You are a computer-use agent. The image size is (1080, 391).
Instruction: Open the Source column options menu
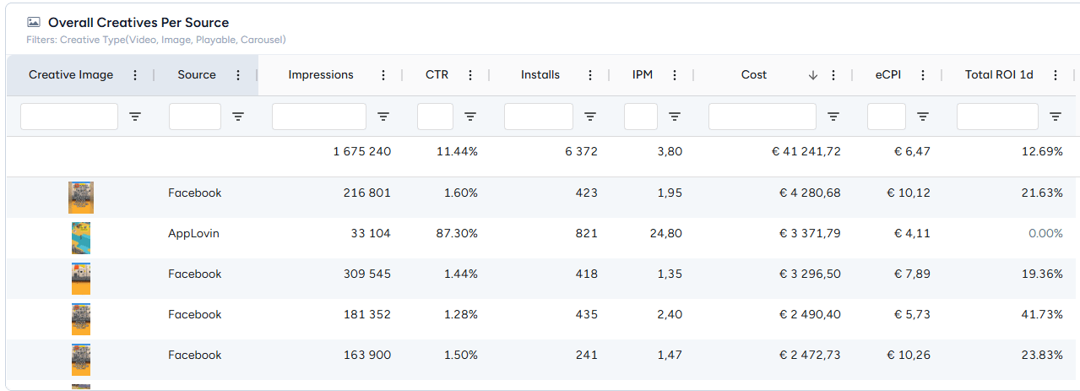coord(238,75)
